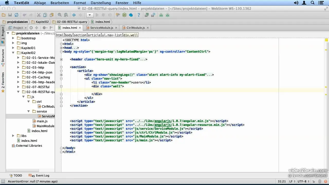Click the Copy icon in toolbar
Image resolution: width=329 pixels, height=185 pixels.
[x=45, y=15]
